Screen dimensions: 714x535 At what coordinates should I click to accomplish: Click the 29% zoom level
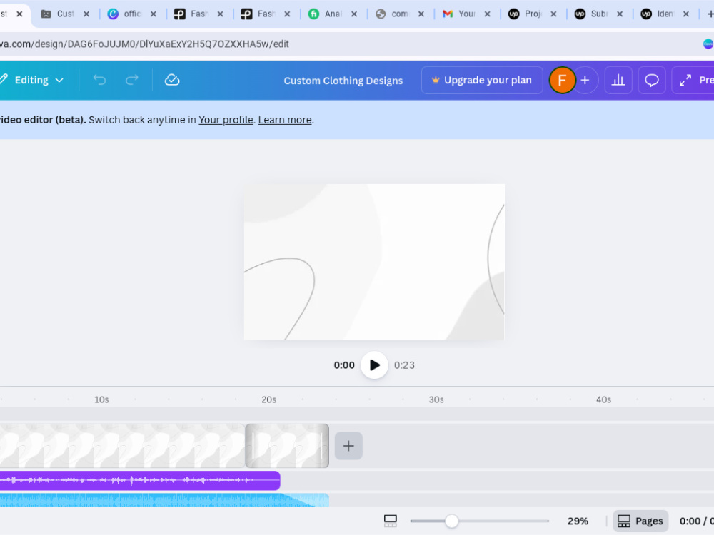pyautogui.click(x=578, y=521)
